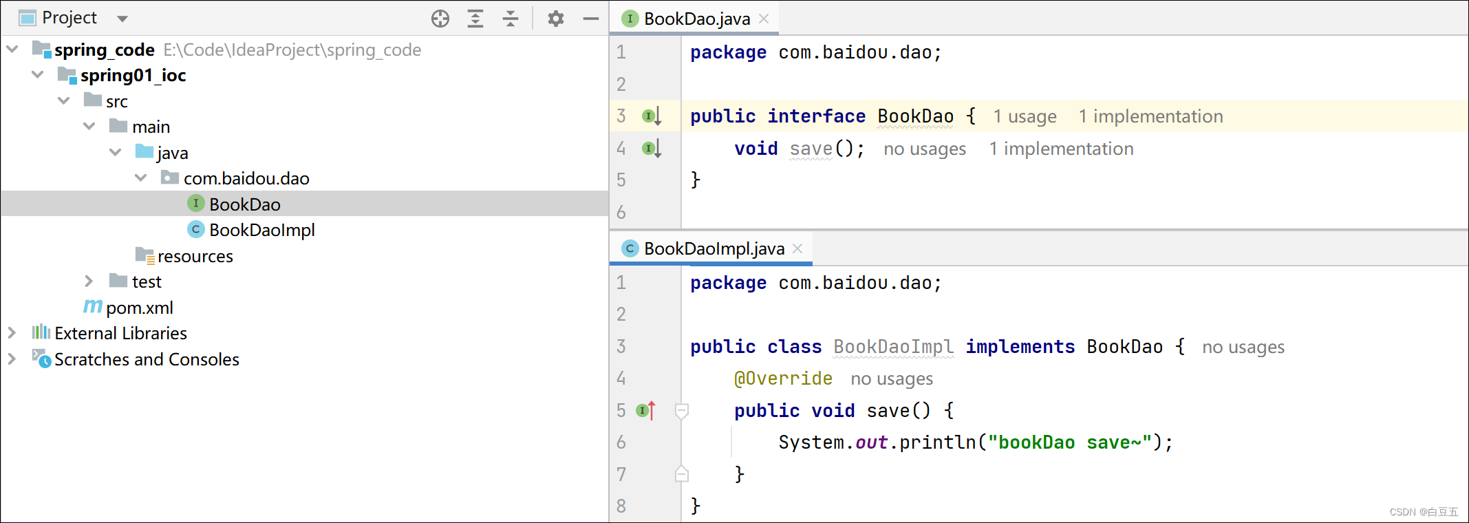This screenshot has width=1469, height=523.
Task: Expand External Libraries node
Action: (x=12, y=333)
